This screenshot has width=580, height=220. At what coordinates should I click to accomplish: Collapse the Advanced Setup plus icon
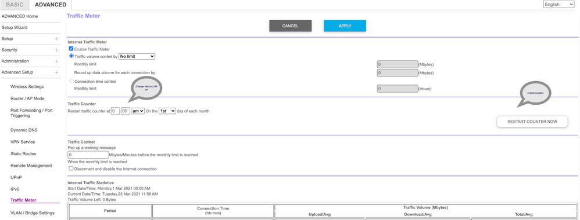(x=56, y=72)
